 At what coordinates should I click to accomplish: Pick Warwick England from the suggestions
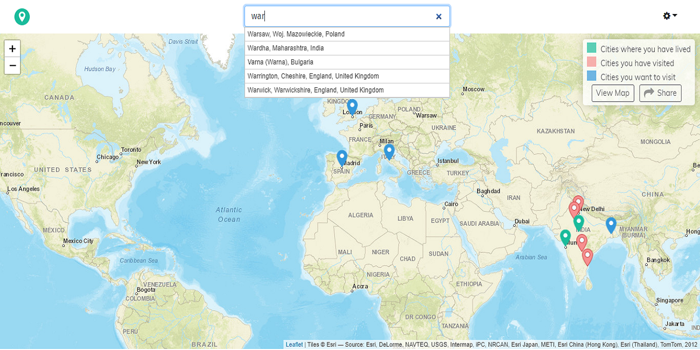click(x=315, y=90)
